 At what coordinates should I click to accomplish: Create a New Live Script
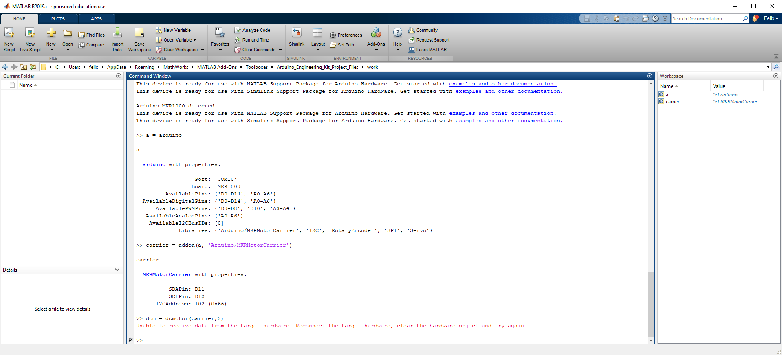point(30,39)
